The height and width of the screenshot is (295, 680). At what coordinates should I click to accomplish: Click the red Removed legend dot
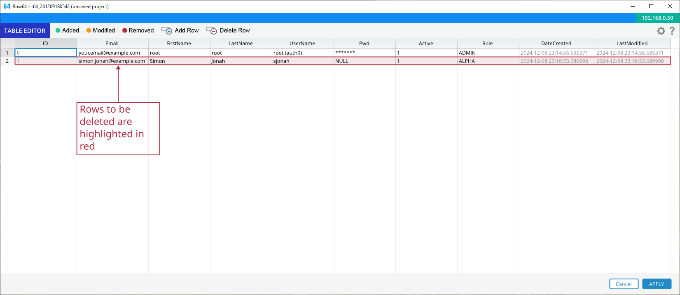pos(124,30)
